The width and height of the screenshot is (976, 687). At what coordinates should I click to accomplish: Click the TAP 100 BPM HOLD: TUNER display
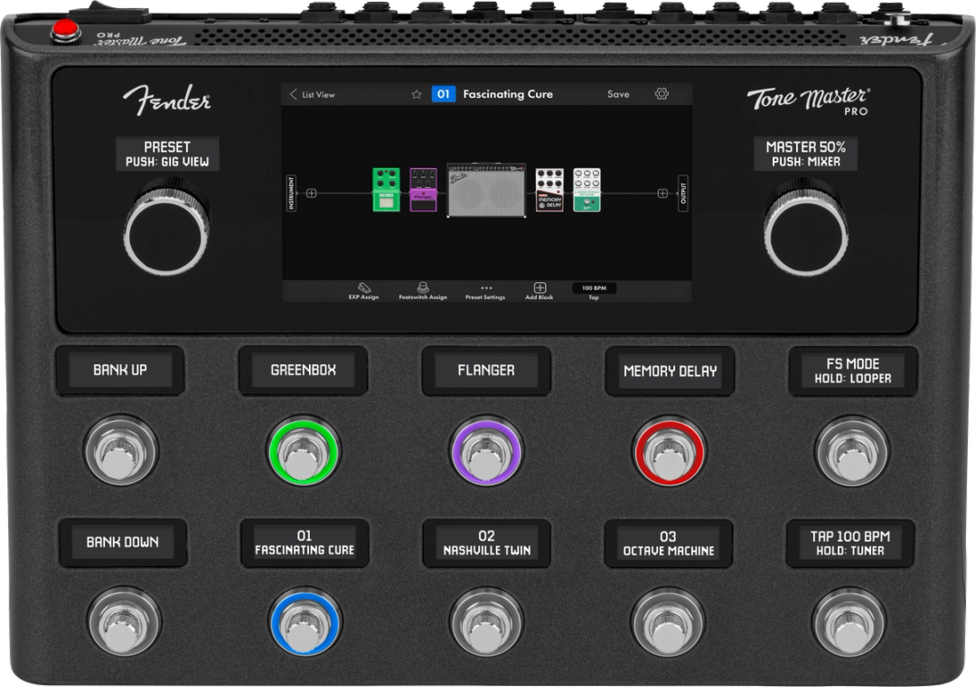point(849,543)
